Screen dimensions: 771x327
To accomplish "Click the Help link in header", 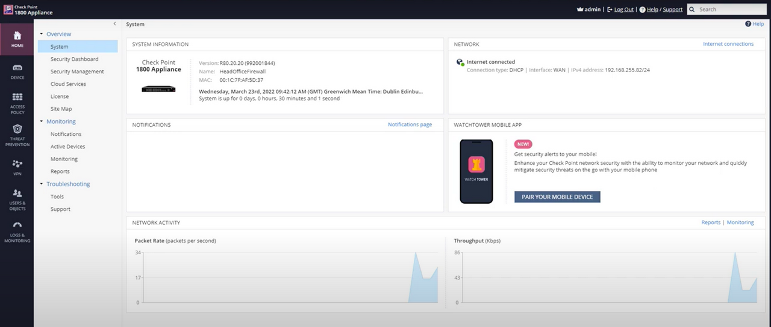I will click(x=652, y=10).
